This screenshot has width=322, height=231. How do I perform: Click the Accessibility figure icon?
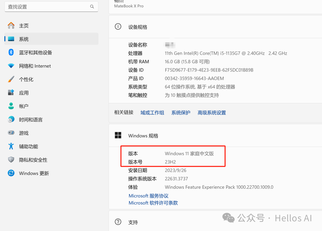[x=11, y=146]
